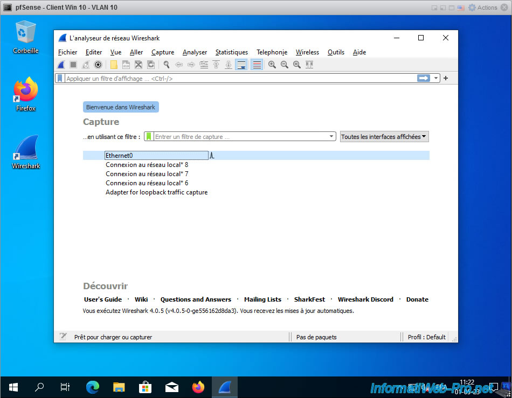Click the go to specified packet icon
This screenshot has width=512, height=398.
pyautogui.click(x=204, y=65)
